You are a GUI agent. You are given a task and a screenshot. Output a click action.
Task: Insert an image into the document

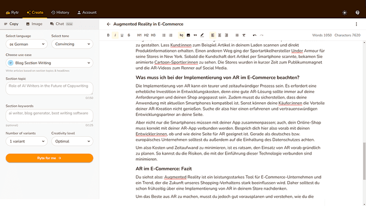(188, 35)
